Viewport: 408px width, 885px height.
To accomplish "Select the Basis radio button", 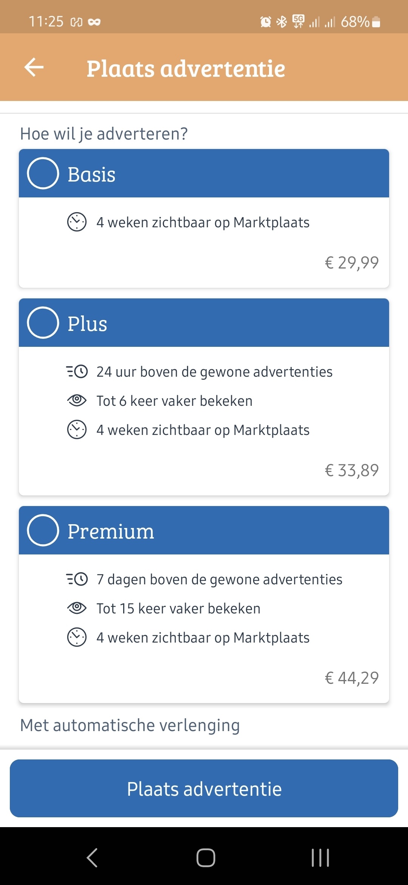I will coord(43,173).
